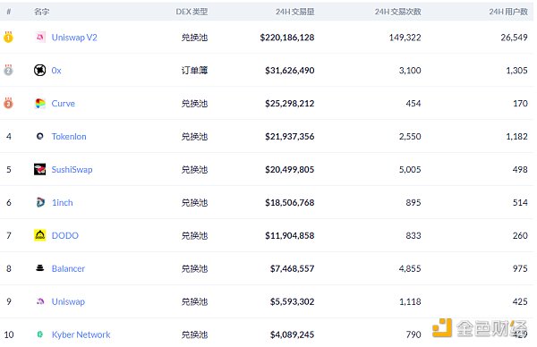Click the Uniswap V2 unicorn logo icon
The image size is (537, 347).
tap(40, 37)
